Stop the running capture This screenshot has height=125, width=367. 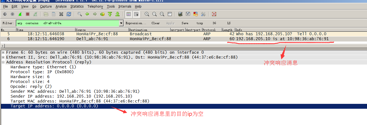pyautogui.click(x=27, y=14)
